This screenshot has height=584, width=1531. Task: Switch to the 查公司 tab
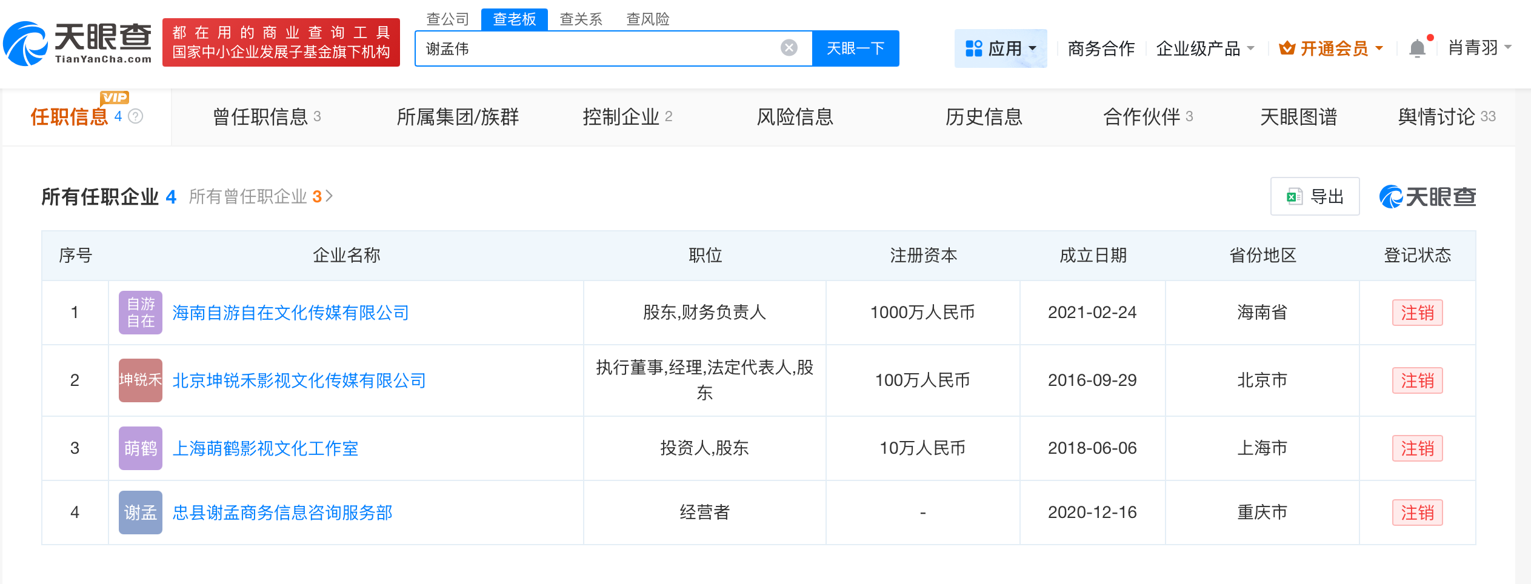(449, 19)
